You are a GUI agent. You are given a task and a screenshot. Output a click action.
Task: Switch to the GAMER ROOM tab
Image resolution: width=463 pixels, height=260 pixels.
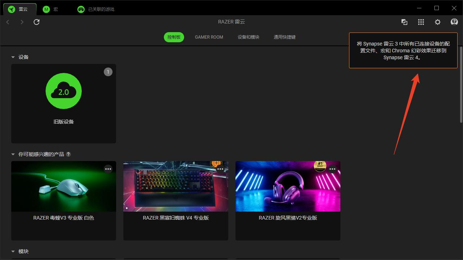[209, 37]
